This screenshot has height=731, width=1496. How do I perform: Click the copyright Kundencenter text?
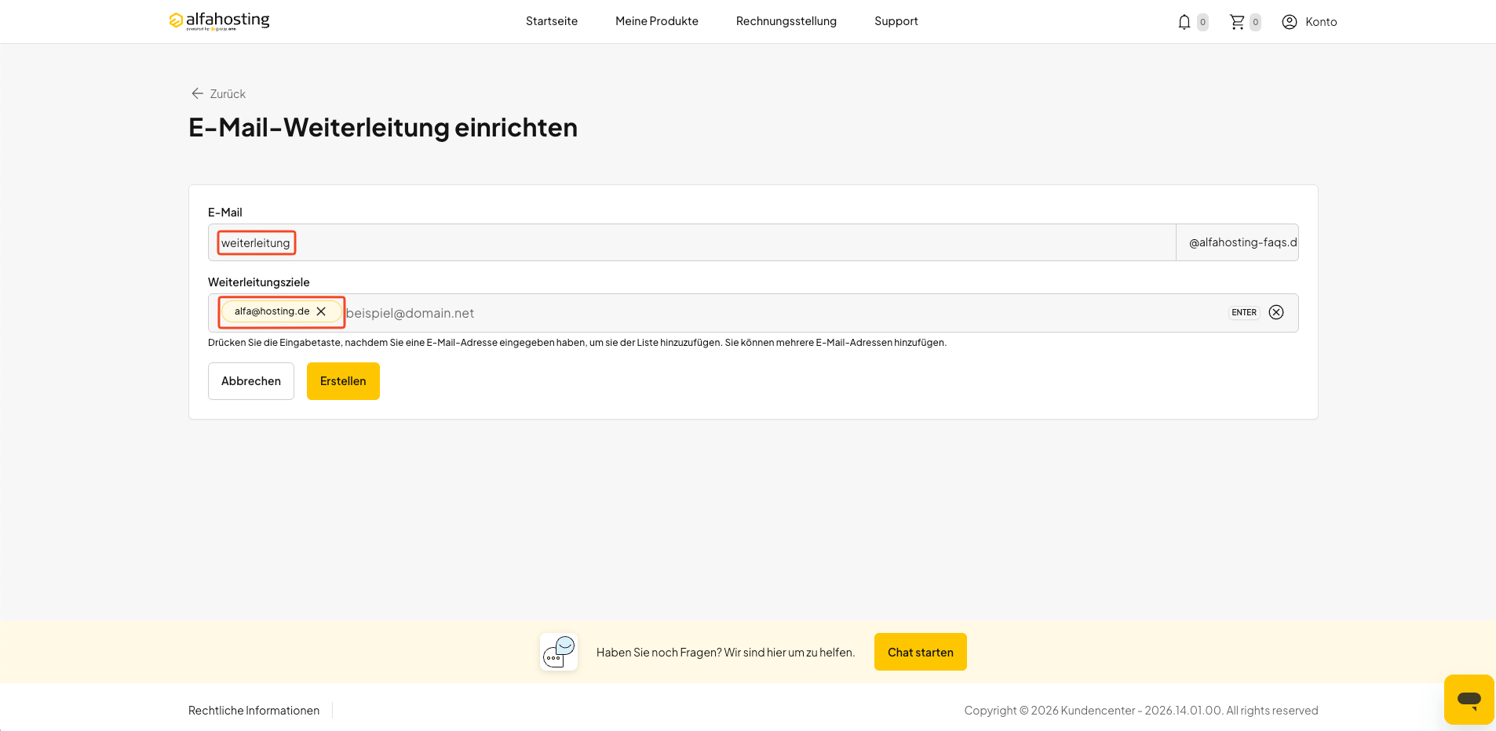pyautogui.click(x=1141, y=711)
